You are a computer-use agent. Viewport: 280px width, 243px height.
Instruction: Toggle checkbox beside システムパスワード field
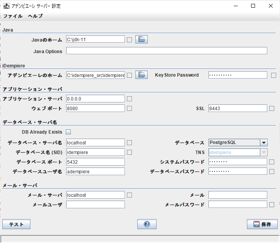pos(272,162)
